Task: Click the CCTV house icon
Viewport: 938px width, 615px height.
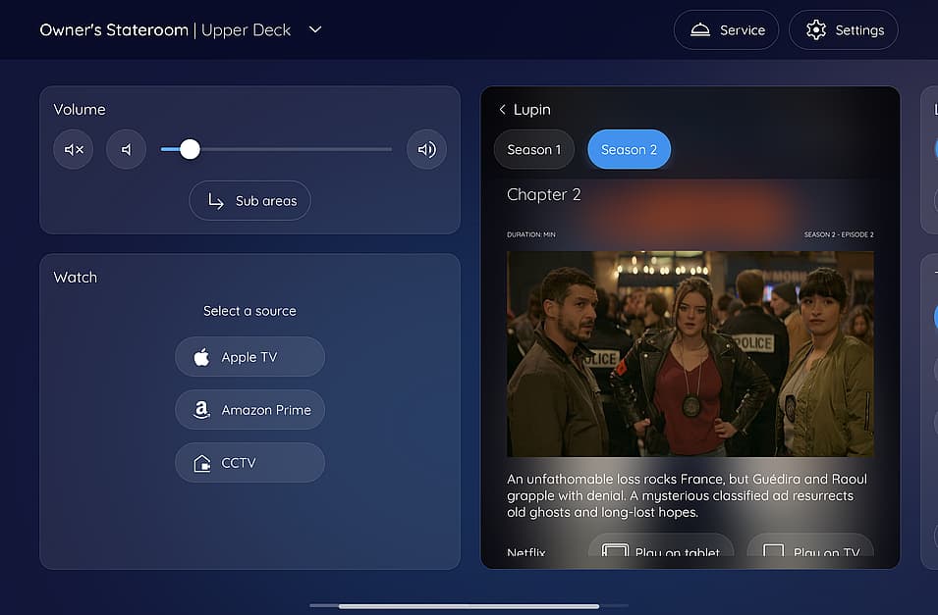Action: pos(201,463)
